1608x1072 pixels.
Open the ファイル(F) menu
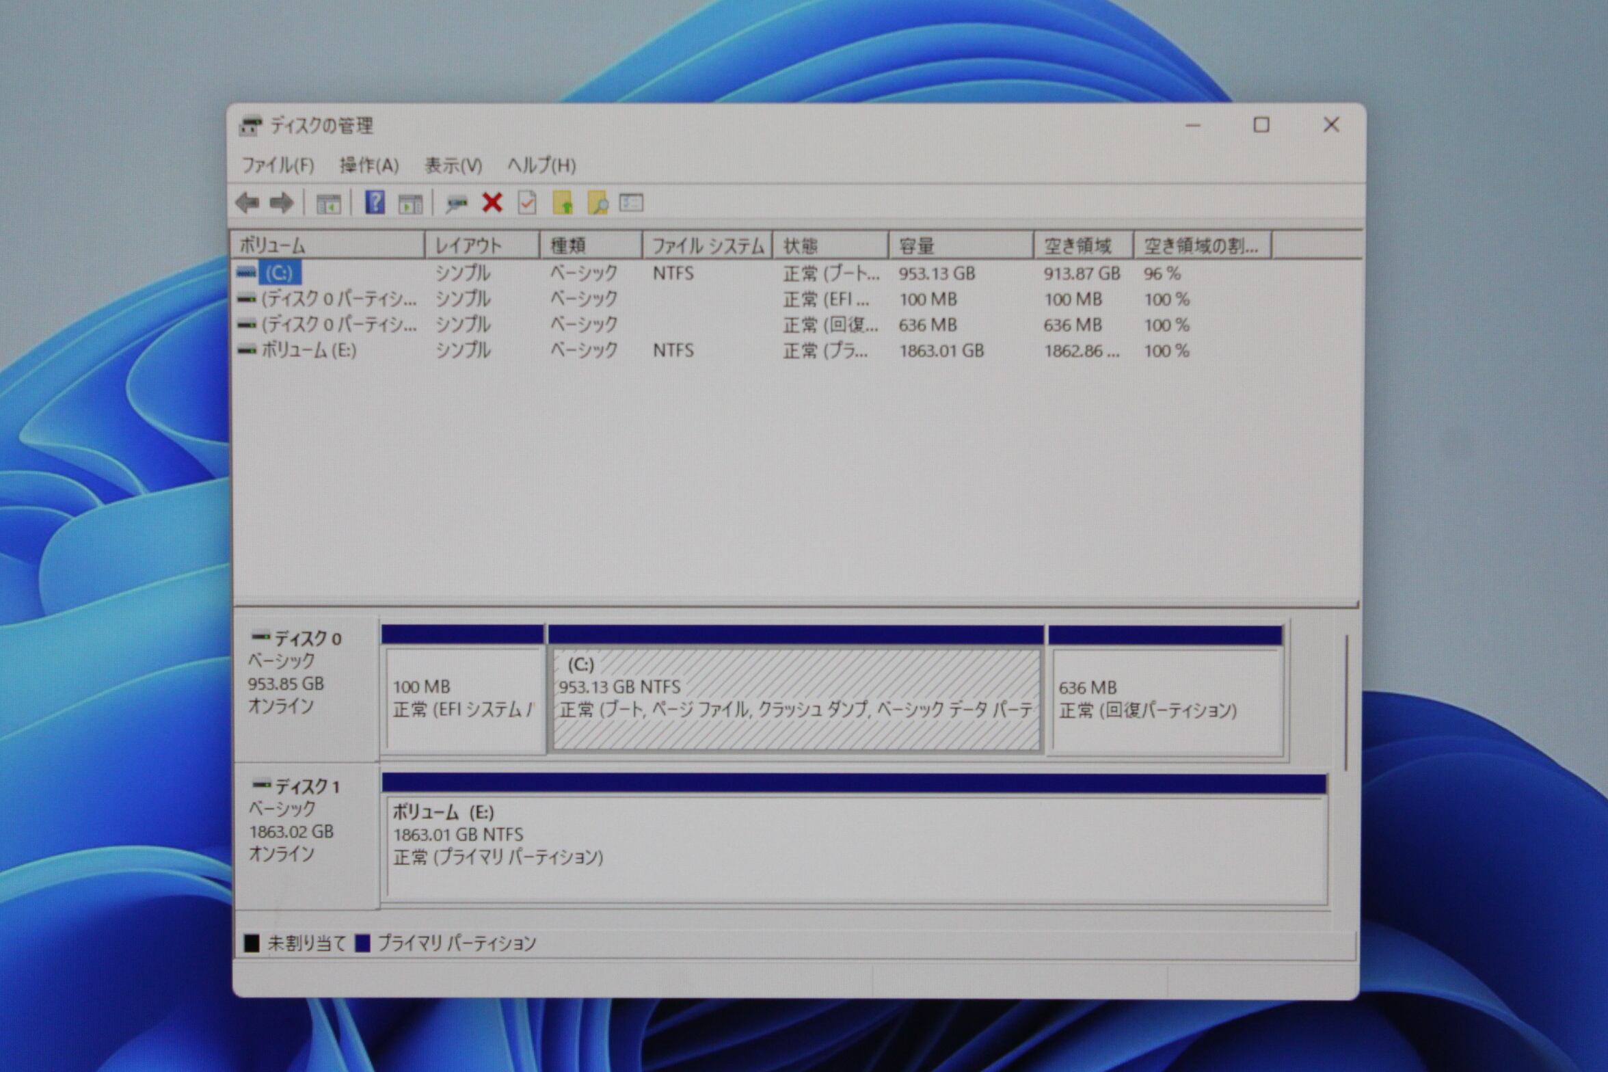pos(278,165)
